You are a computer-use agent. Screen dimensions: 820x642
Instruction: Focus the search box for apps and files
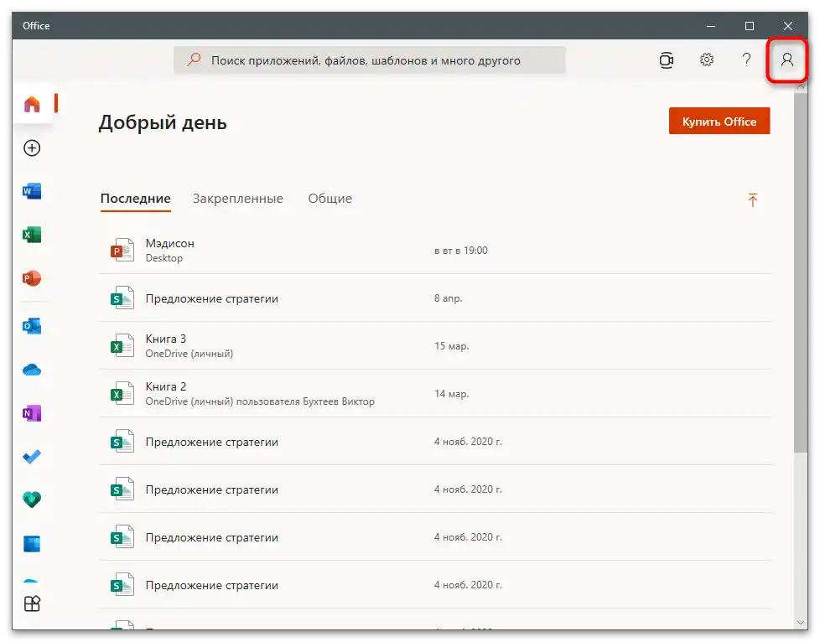pyautogui.click(x=369, y=60)
